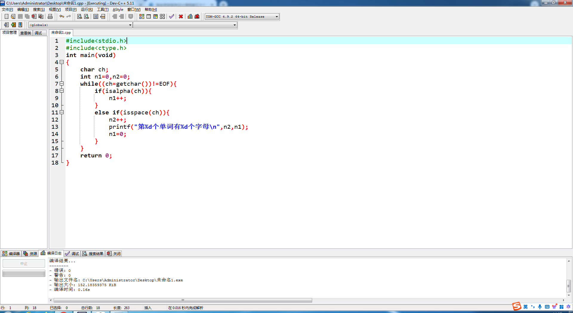Image resolution: width=573 pixels, height=313 pixels.
Task: Switch to the 项目管理 side tab
Action: pos(10,33)
